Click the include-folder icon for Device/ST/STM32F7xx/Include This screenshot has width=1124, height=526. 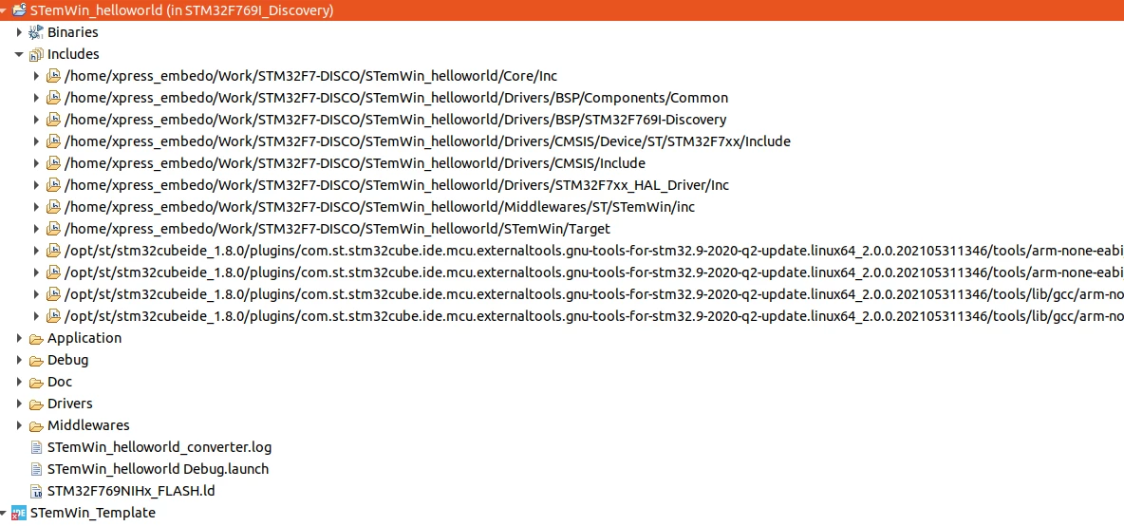click(x=53, y=141)
